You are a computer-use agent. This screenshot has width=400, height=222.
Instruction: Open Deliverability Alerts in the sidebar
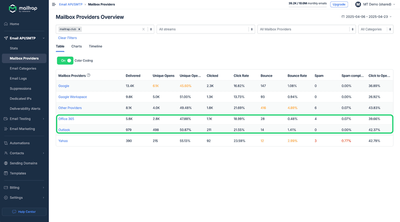click(25, 109)
